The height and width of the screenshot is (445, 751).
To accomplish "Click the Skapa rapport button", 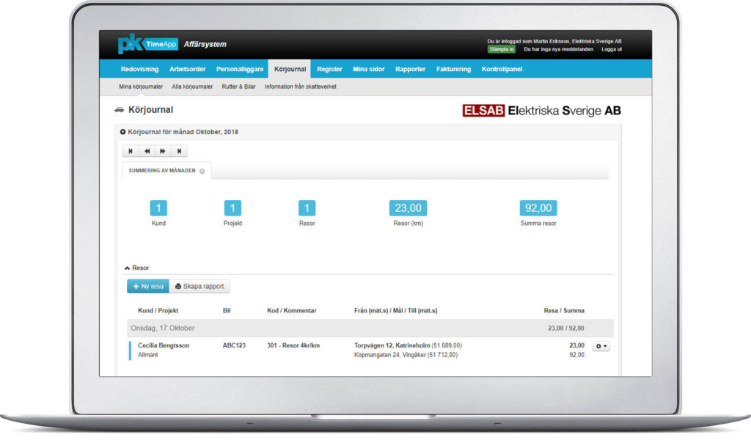I will point(199,286).
